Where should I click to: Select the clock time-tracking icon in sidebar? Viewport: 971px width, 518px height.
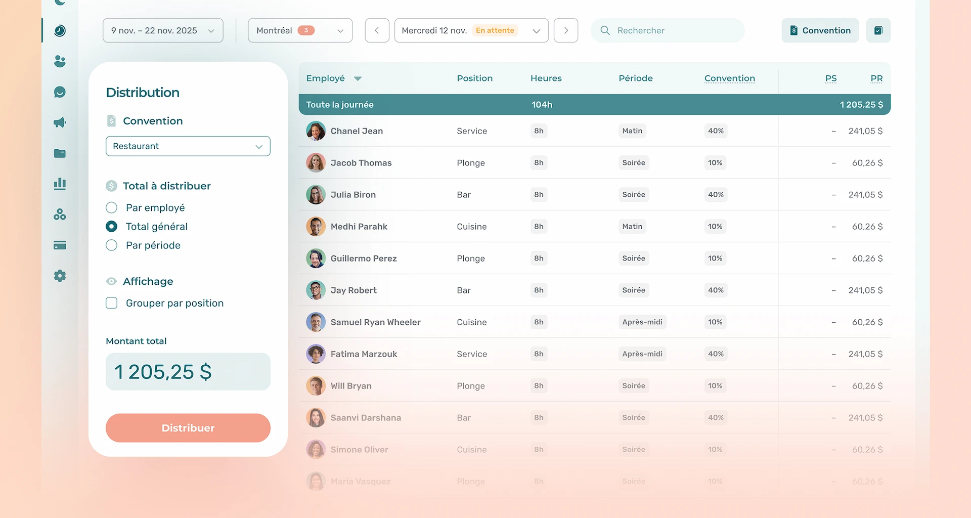[x=60, y=30]
